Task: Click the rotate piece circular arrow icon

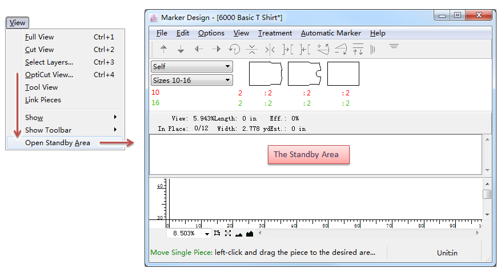Action: (234, 49)
